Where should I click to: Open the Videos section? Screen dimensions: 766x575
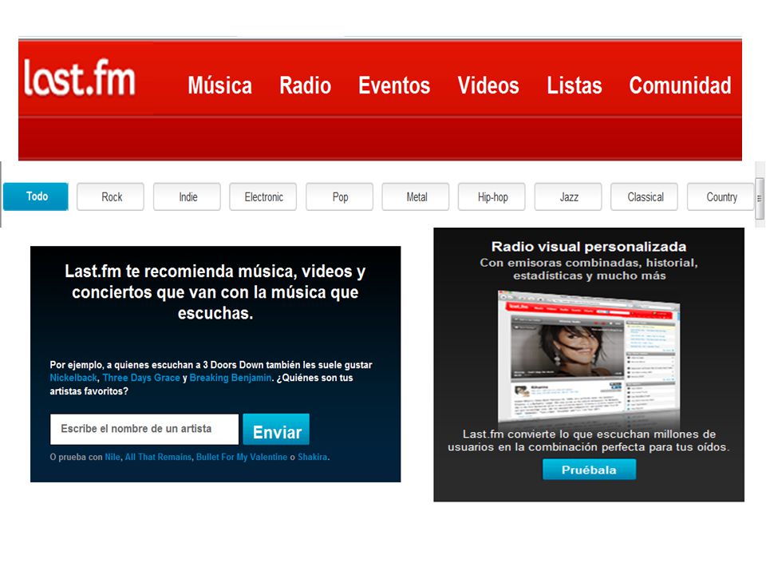click(x=488, y=85)
